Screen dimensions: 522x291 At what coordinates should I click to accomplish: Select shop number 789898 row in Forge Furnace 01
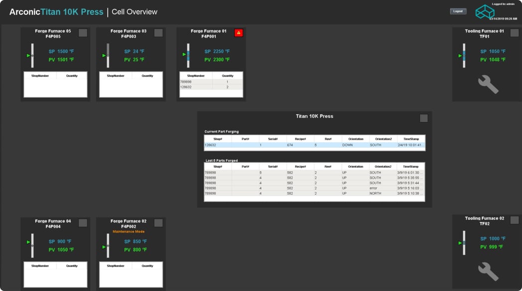(x=211, y=82)
